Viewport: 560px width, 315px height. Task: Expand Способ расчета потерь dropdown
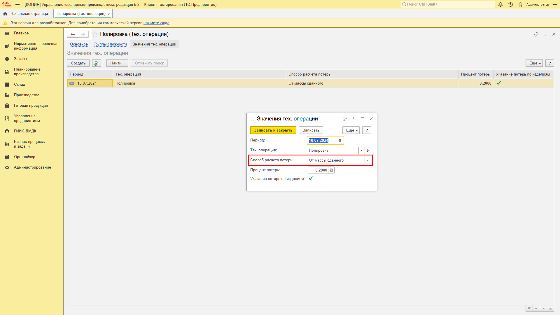coord(367,160)
